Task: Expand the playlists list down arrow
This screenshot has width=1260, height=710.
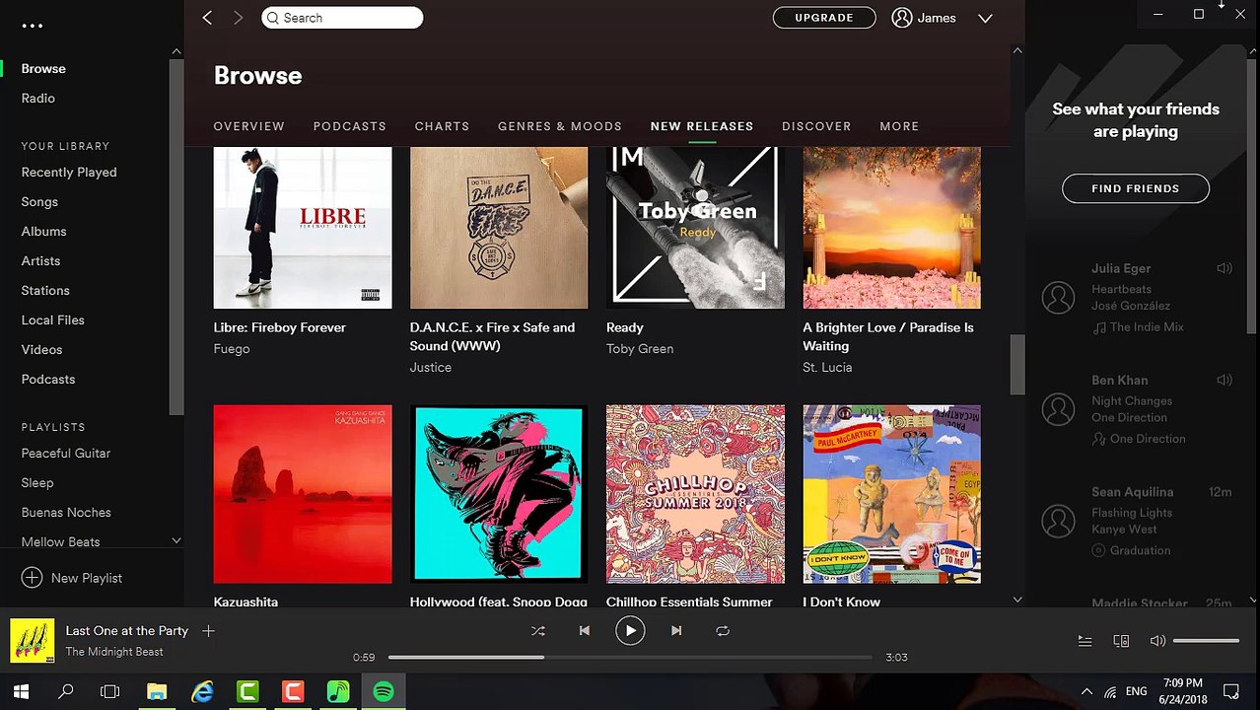Action: [176, 540]
